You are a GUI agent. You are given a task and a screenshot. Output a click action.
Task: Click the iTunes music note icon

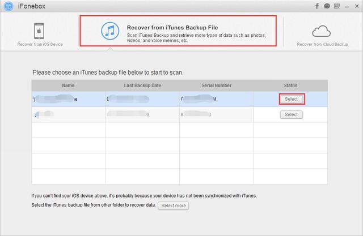click(x=110, y=31)
